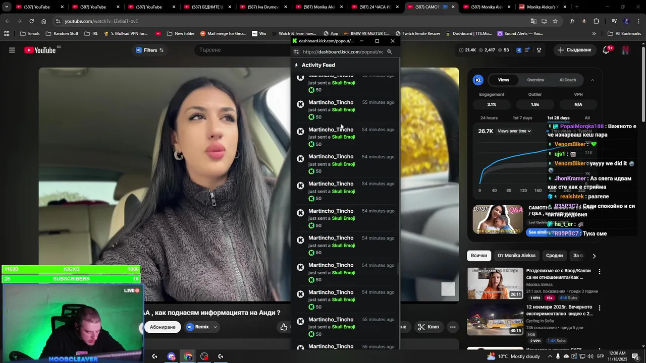This screenshot has width=646, height=363.
Task: Focus the Търсене search field
Action: pyautogui.click(x=242, y=50)
